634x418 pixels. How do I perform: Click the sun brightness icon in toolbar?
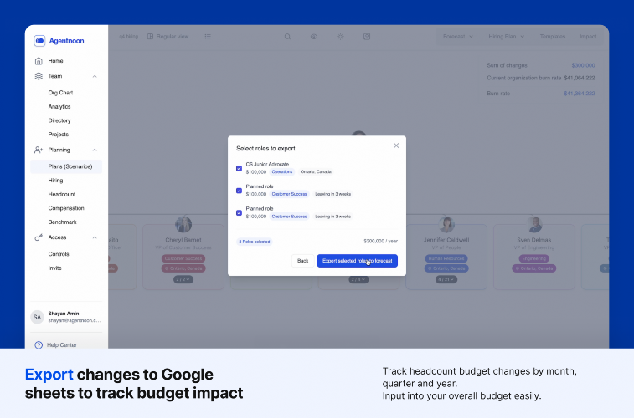341,37
